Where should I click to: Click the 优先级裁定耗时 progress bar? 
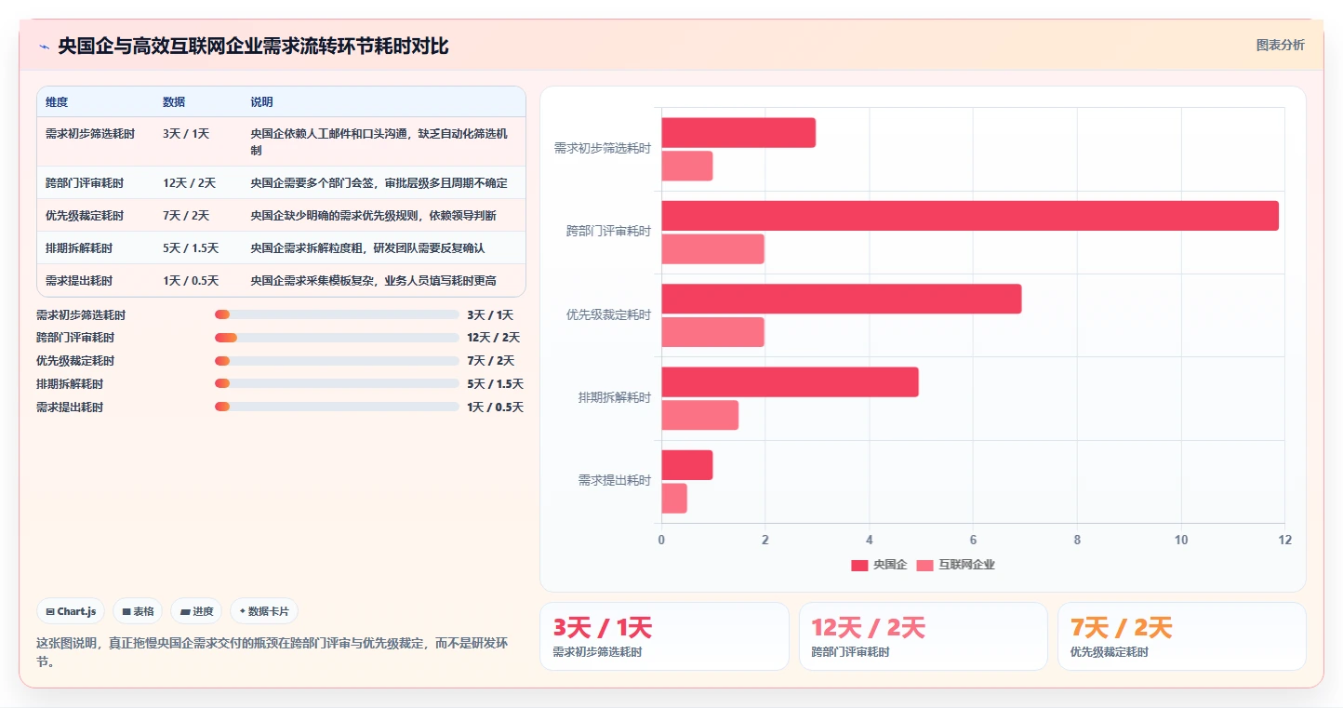[337, 361]
